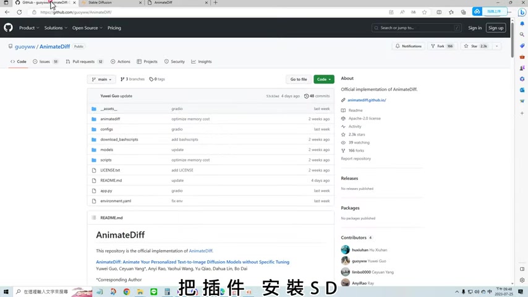The width and height of the screenshot is (528, 297).
Task: Open the green Code dropdown button
Action: 323,79
